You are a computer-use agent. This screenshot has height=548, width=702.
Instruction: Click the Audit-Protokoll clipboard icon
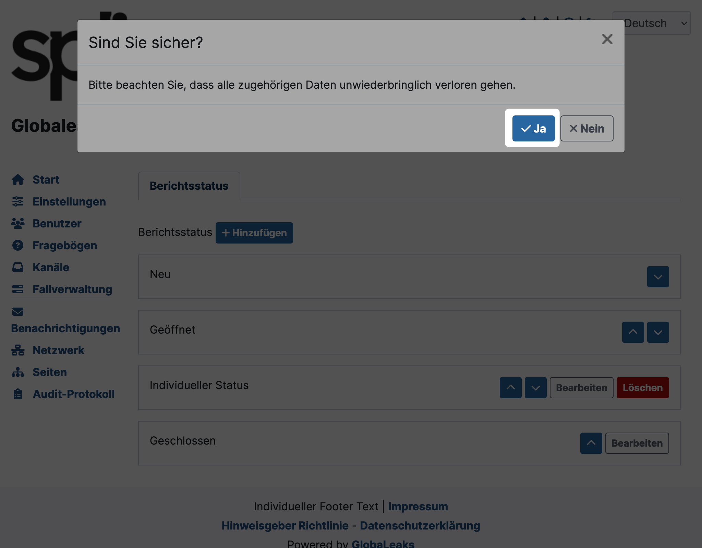(18, 394)
